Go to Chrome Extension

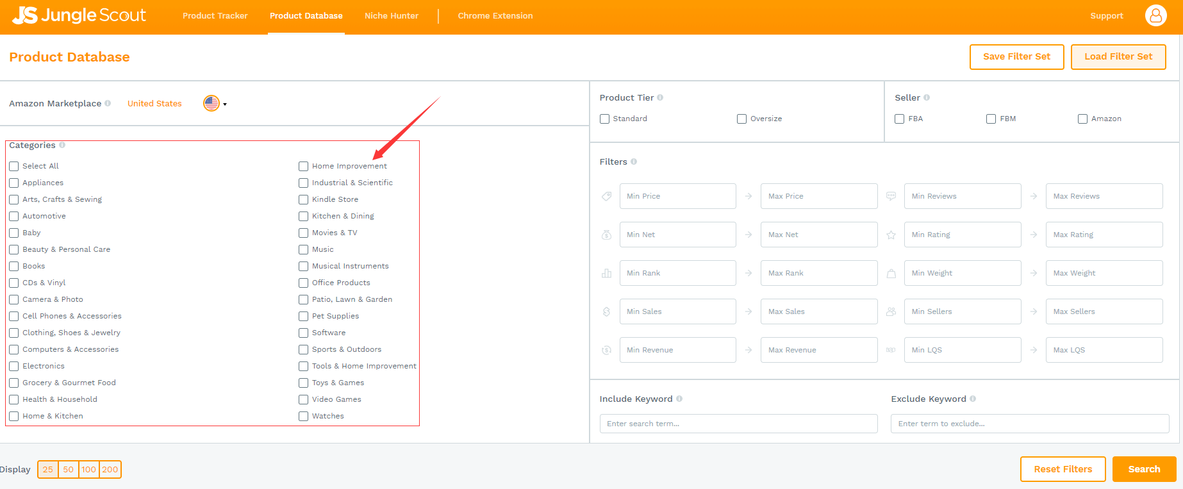point(495,15)
